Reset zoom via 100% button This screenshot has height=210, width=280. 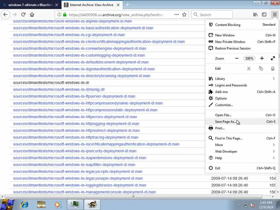coord(249,59)
